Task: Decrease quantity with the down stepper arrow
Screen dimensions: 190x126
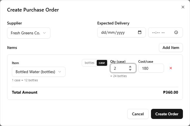Action: [x=130, y=70]
